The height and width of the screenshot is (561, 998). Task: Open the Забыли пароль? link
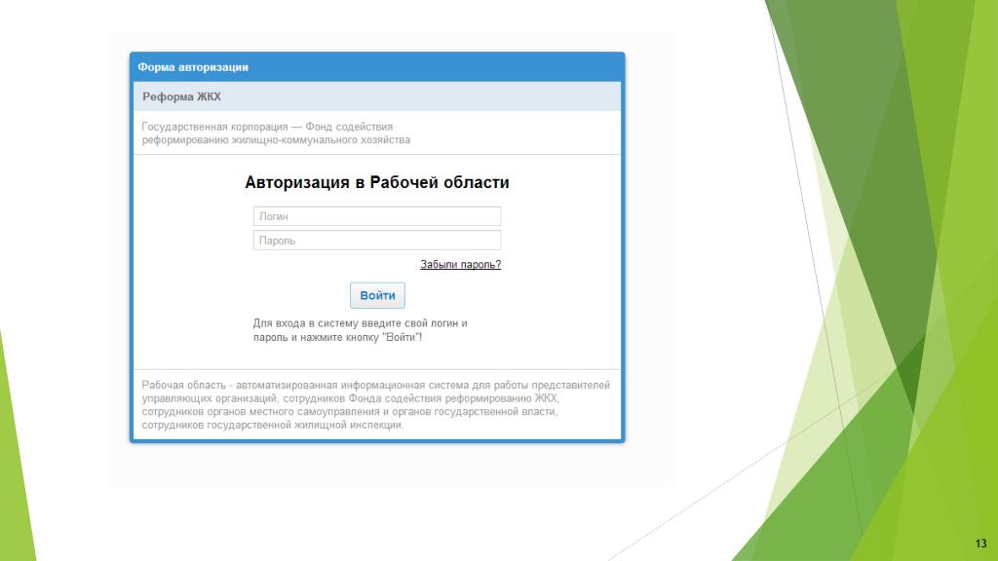pos(460,265)
